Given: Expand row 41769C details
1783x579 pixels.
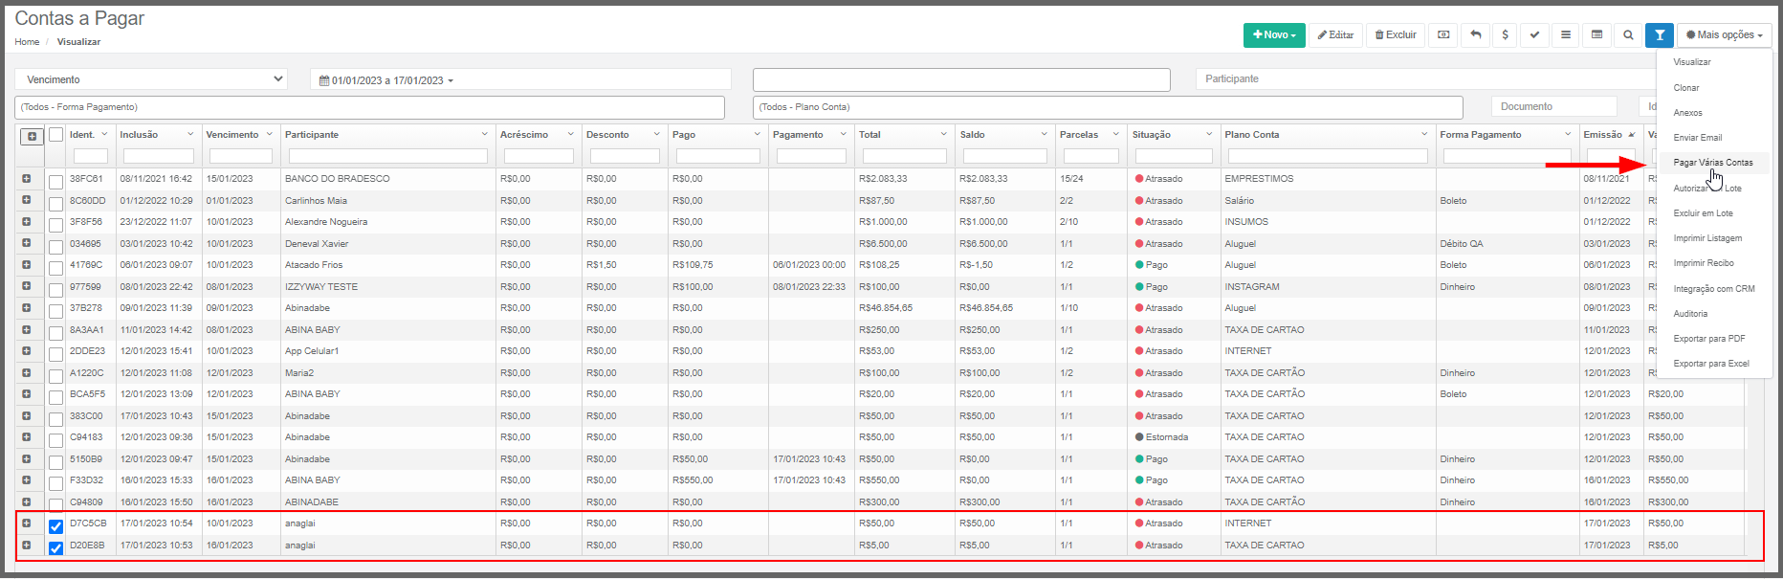Looking at the screenshot, I should pyautogui.click(x=27, y=265).
